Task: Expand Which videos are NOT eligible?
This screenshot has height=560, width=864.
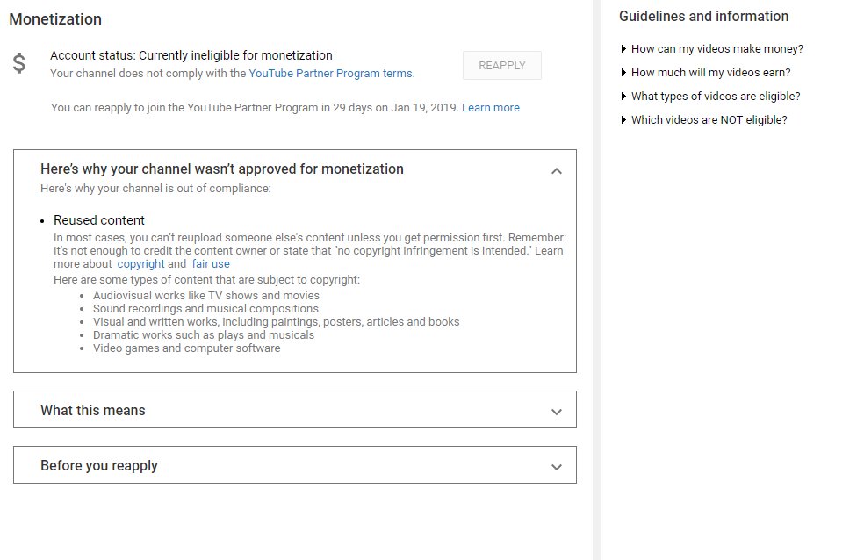Action: click(x=703, y=119)
